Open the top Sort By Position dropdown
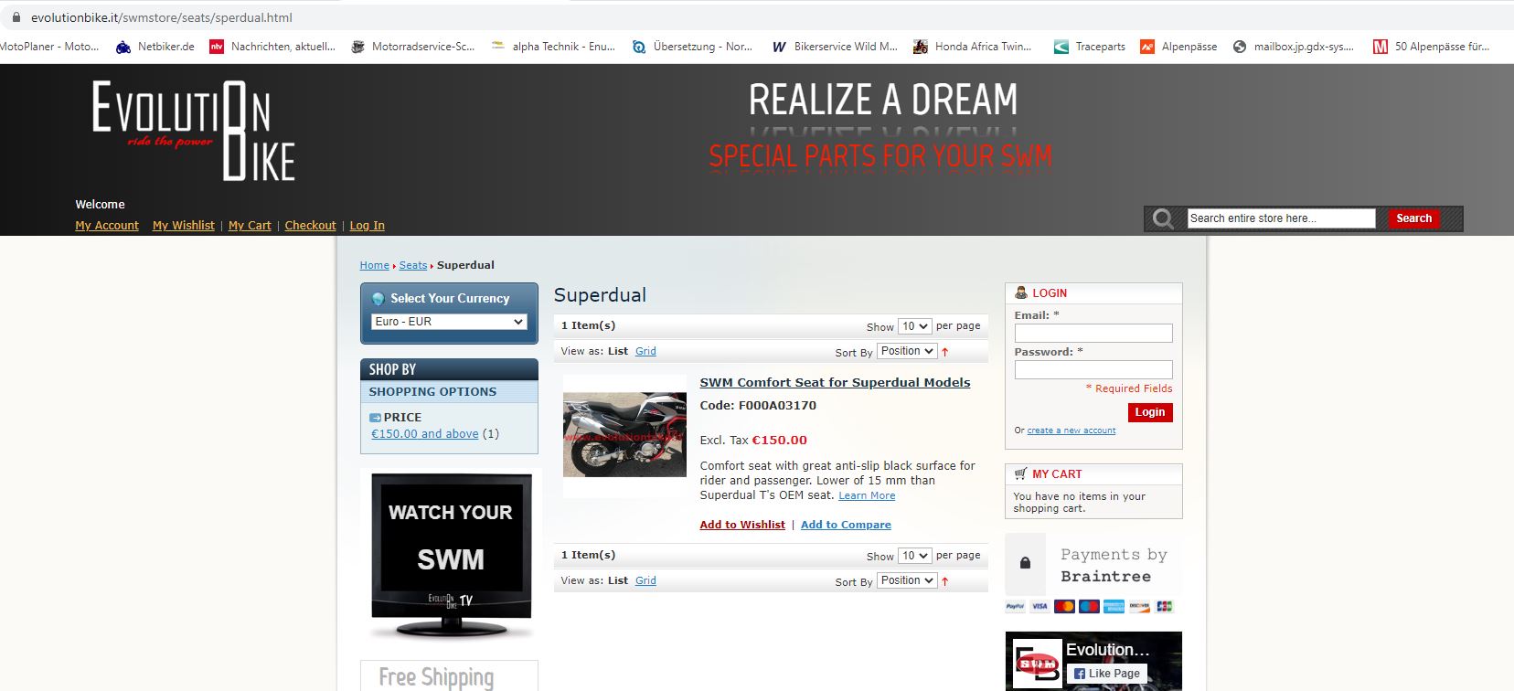1514x691 pixels. click(907, 351)
